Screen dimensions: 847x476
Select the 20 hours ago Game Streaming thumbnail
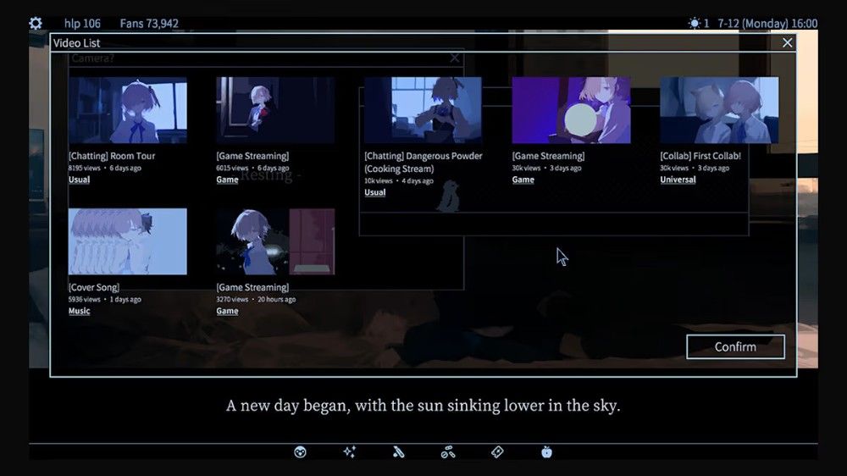pyautogui.click(x=275, y=241)
